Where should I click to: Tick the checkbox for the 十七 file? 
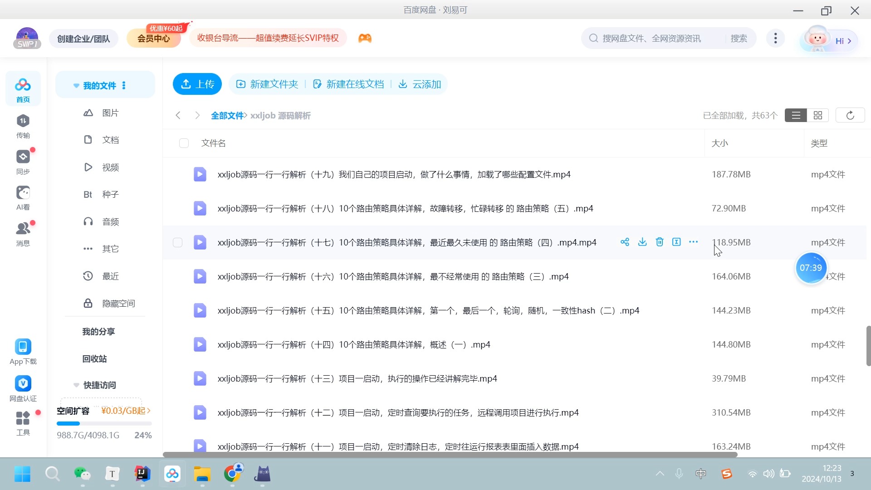click(x=177, y=242)
